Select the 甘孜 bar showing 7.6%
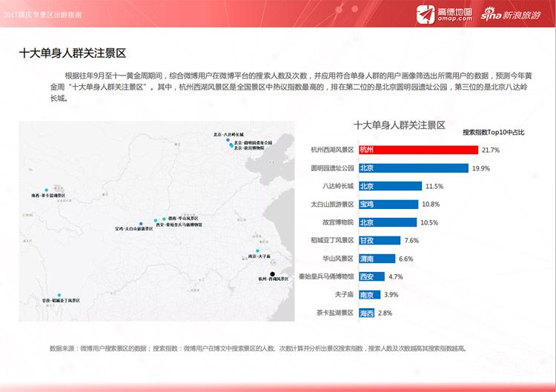Viewport: 556px width, 392px height. tap(379, 240)
